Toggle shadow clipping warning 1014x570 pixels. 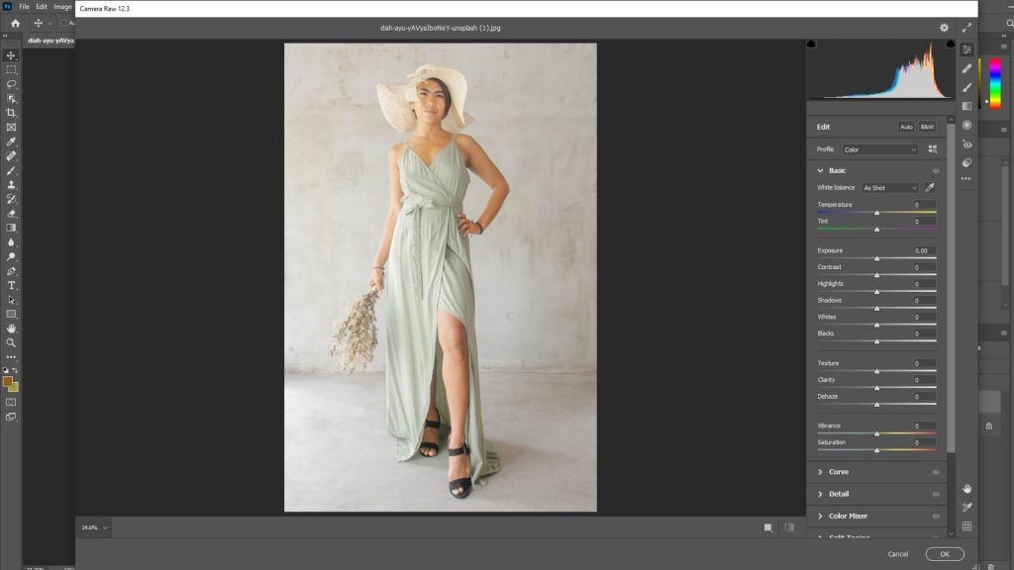point(811,44)
